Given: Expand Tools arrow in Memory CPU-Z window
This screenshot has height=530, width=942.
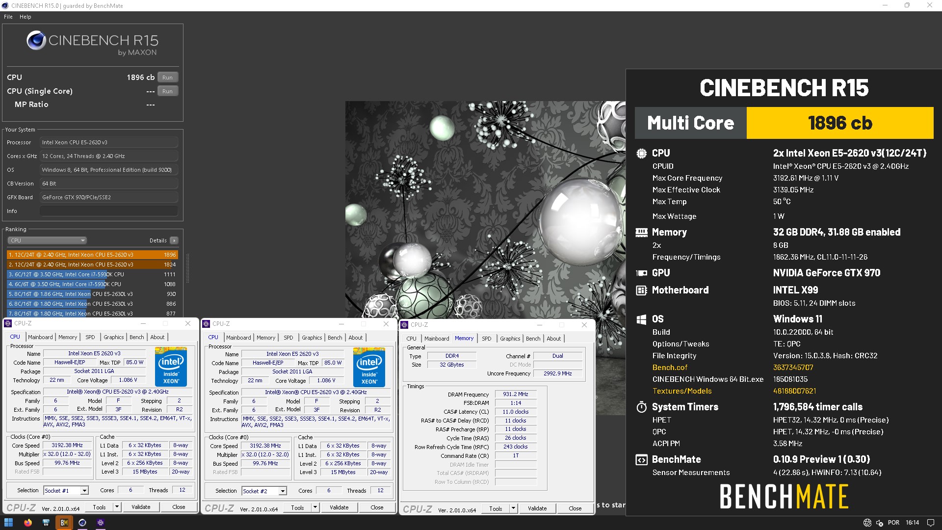Looking at the screenshot, I should 513,508.
